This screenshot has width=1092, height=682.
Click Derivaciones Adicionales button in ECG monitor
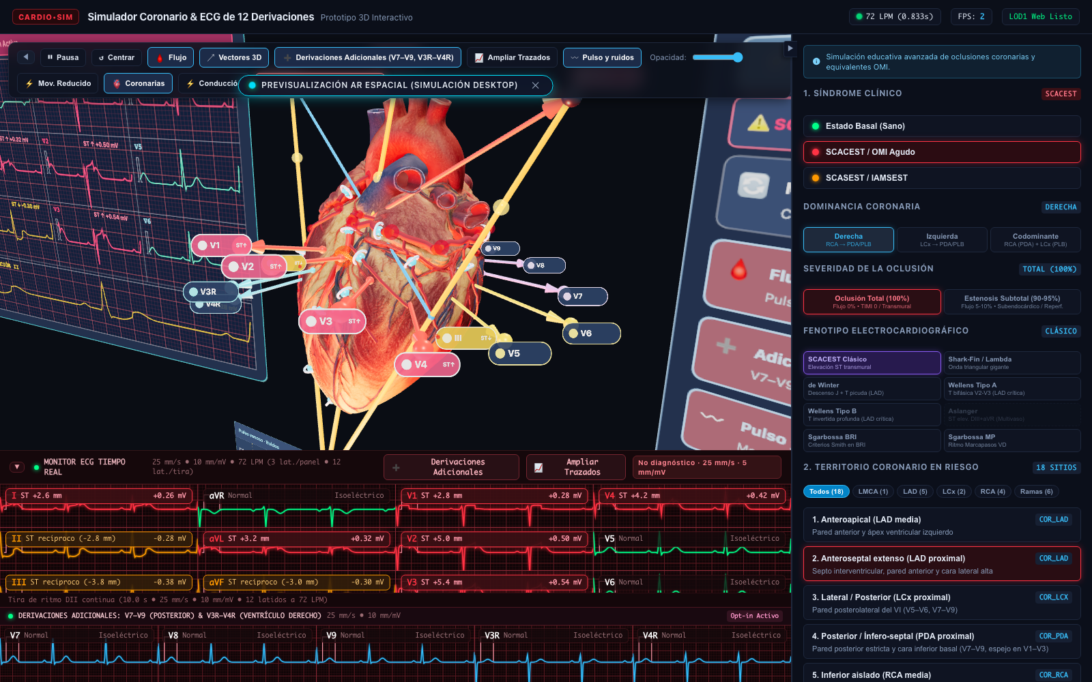coord(451,467)
